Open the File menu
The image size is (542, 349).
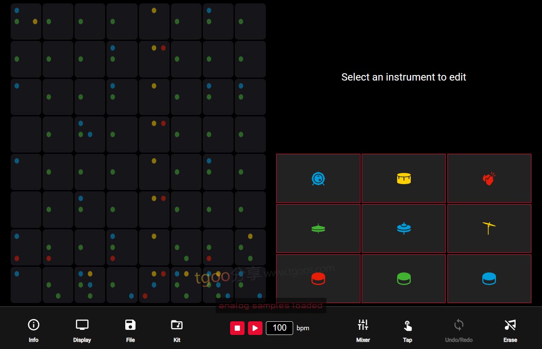[130, 330]
